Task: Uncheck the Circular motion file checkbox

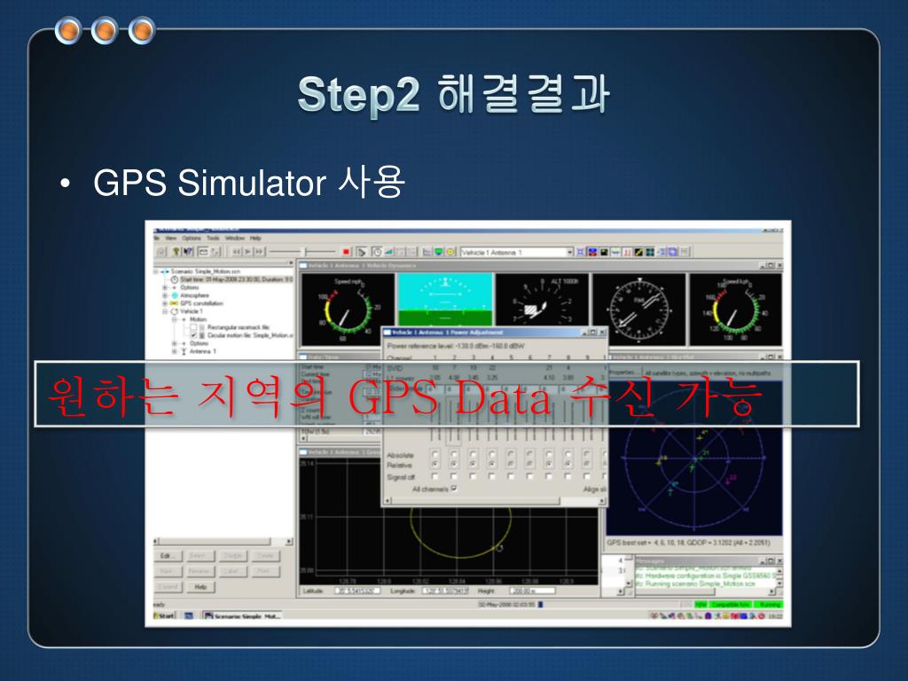Action: click(x=193, y=335)
